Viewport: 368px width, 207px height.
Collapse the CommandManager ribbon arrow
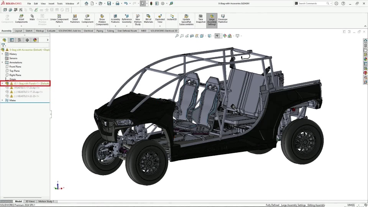tap(365, 26)
